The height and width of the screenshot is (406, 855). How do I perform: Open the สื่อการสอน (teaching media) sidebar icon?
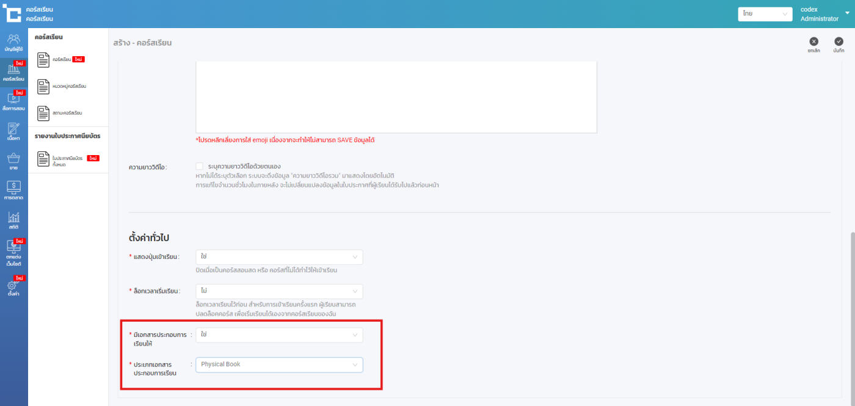click(13, 101)
